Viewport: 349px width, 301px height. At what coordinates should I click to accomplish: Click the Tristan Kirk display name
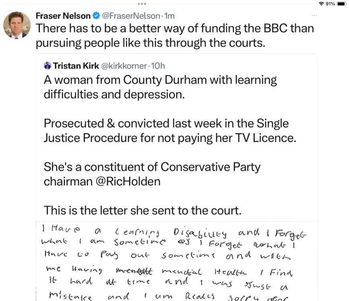tap(72, 65)
